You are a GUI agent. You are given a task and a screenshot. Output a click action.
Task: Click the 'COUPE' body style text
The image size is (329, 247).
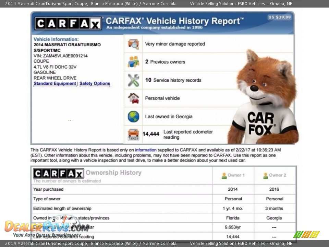[41, 61]
